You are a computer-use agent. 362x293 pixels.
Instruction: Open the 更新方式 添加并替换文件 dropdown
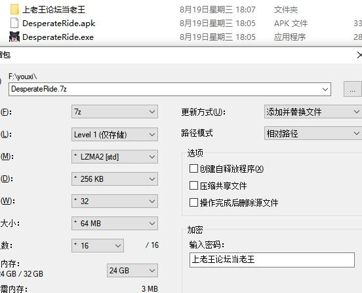click(x=313, y=112)
